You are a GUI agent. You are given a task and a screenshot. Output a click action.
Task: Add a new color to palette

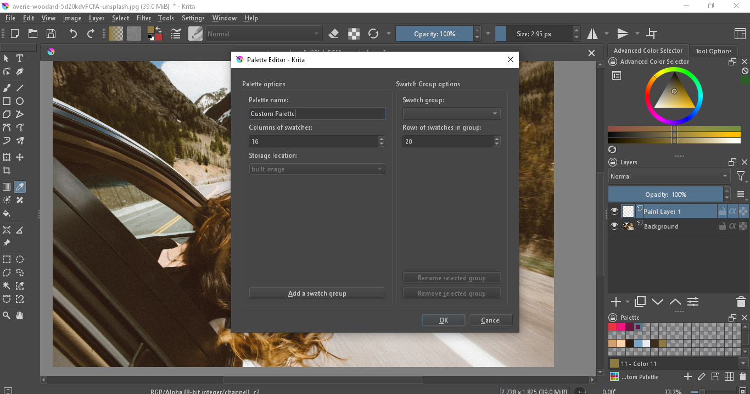(688, 377)
